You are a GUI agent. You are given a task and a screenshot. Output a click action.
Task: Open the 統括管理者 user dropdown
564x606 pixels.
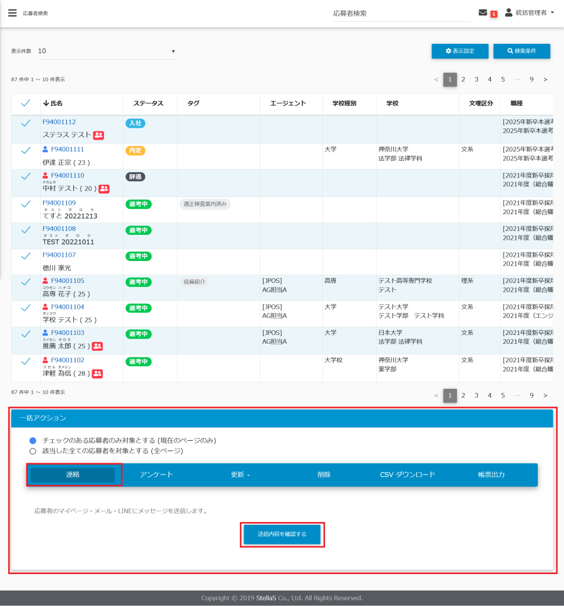tap(530, 12)
